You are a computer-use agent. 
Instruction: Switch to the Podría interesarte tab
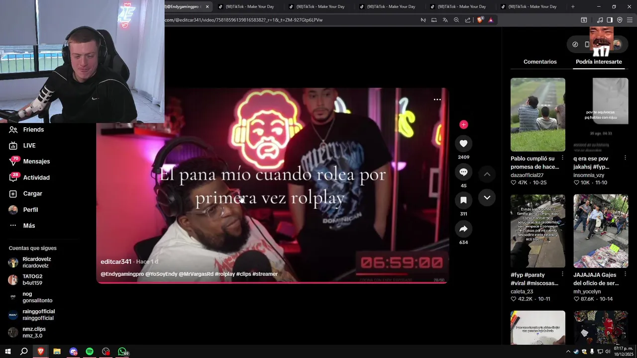pos(599,62)
